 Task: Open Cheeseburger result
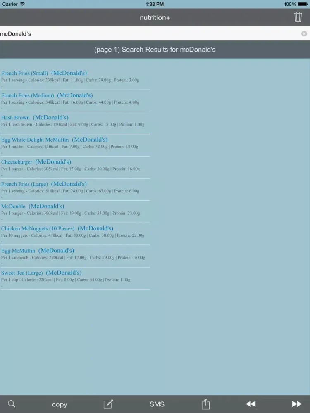pos(36,161)
